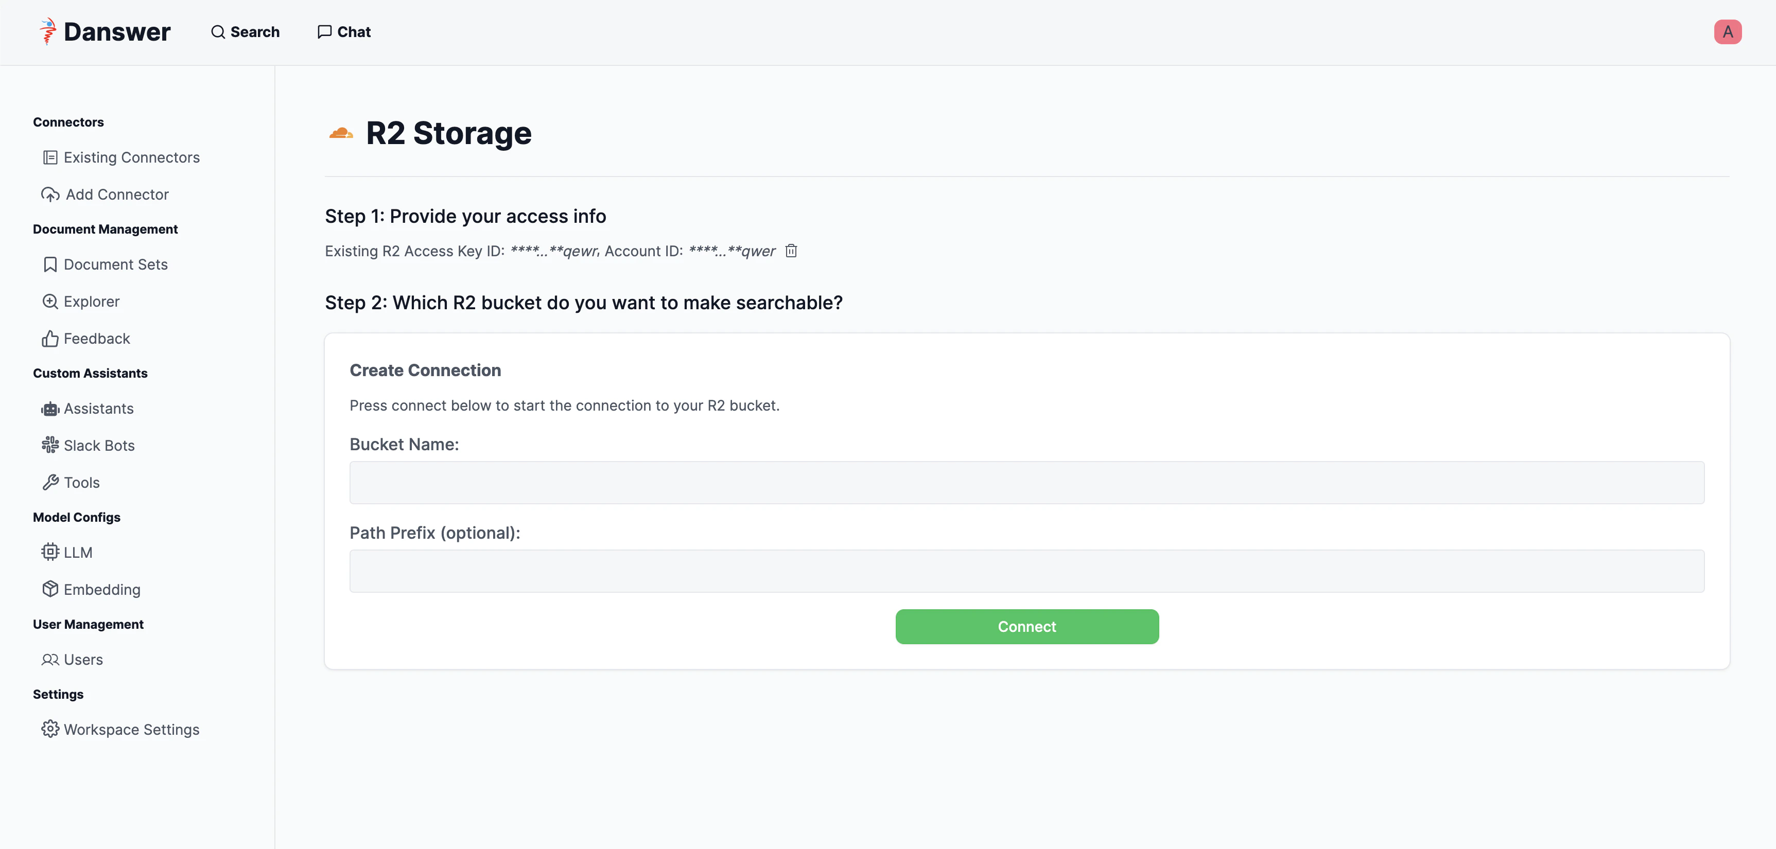
Task: Click the Existing Connectors list icon
Action: 49,158
